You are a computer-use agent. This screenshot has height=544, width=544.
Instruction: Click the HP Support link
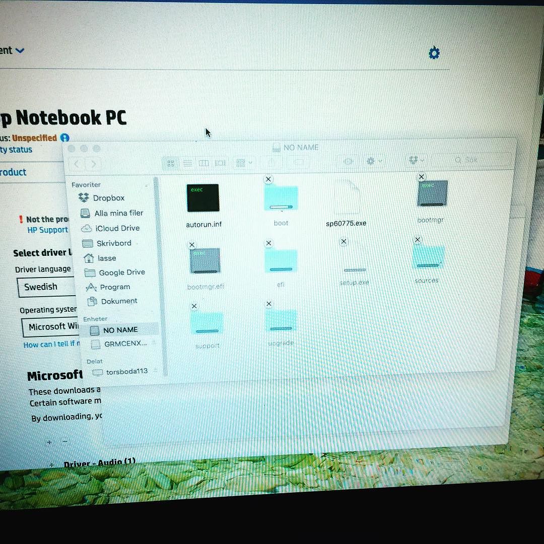tap(47, 230)
